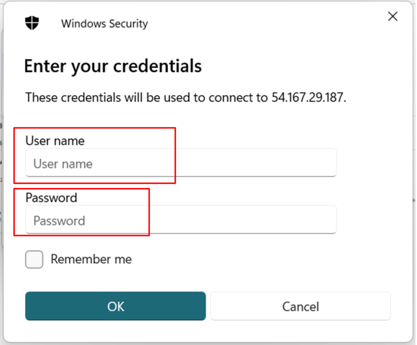Select the IP address 54.167.29.187 text
Viewport: 417px width, 345px height.
[309, 97]
